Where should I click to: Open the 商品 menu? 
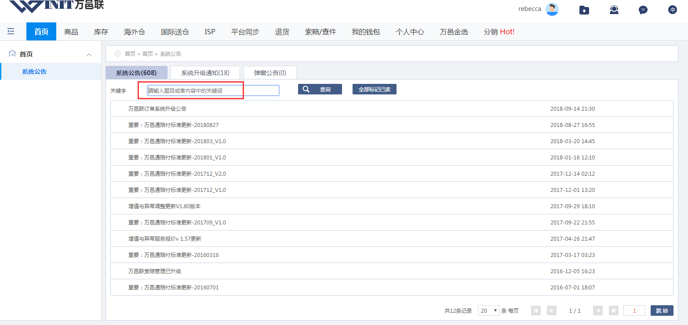(71, 32)
